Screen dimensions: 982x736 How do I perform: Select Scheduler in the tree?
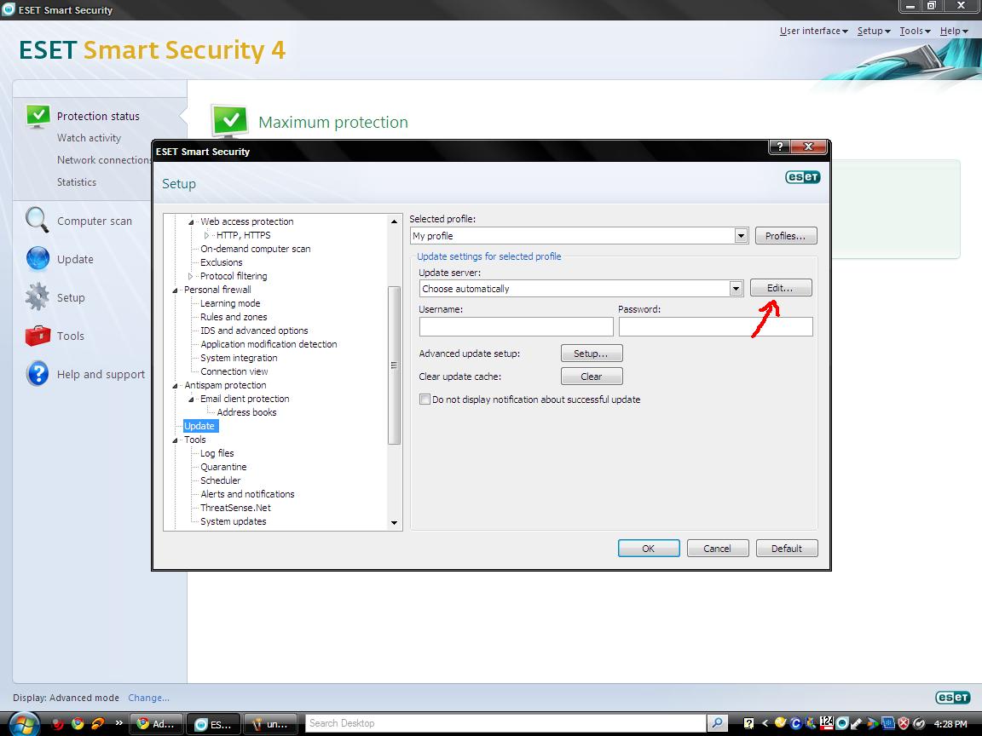point(221,481)
